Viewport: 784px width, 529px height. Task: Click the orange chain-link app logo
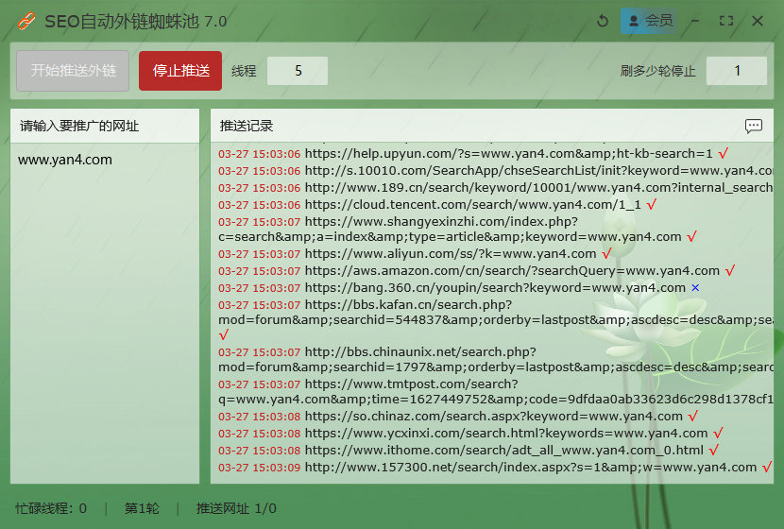tap(27, 21)
